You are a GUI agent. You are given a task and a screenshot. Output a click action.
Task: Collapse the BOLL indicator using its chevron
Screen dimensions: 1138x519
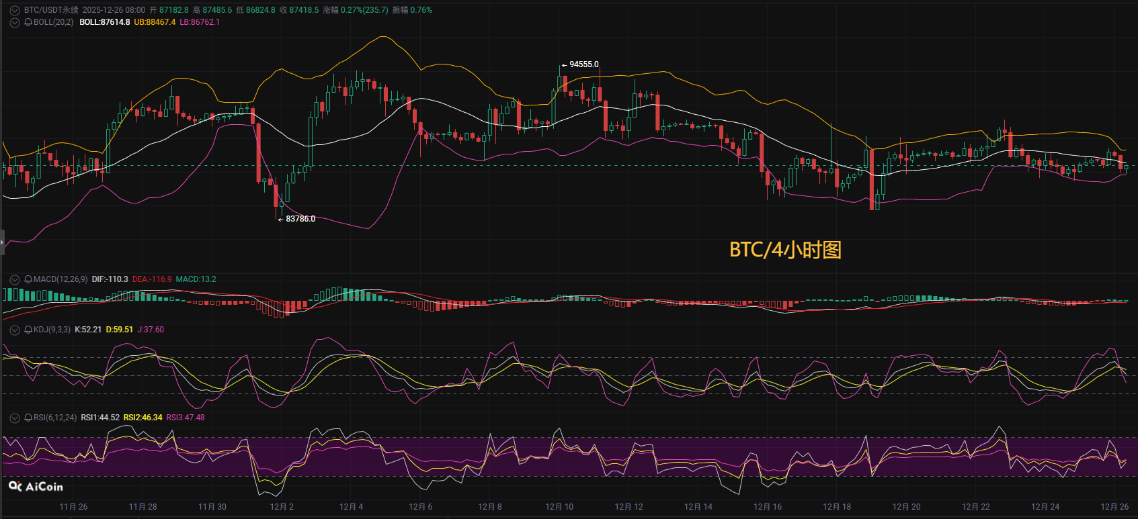(x=15, y=23)
